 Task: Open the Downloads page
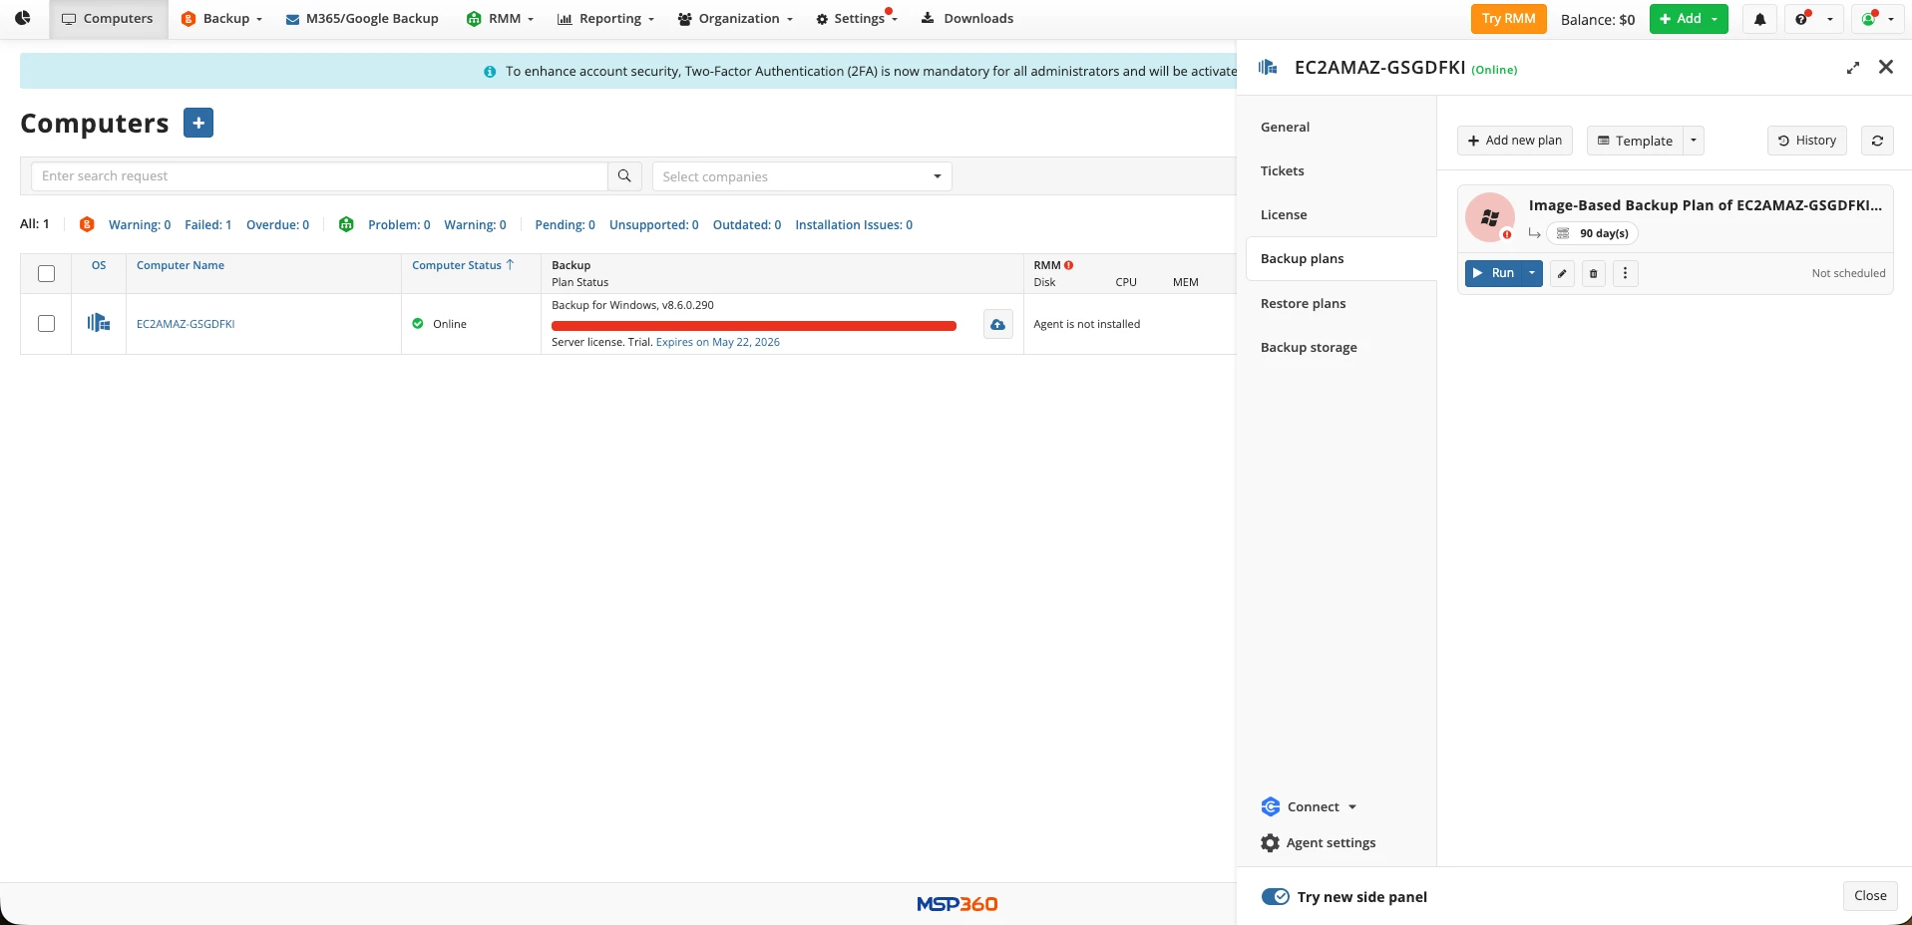click(x=966, y=19)
